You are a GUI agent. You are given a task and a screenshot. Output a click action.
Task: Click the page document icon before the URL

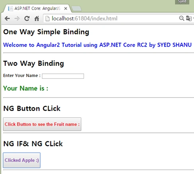tap(47, 18)
